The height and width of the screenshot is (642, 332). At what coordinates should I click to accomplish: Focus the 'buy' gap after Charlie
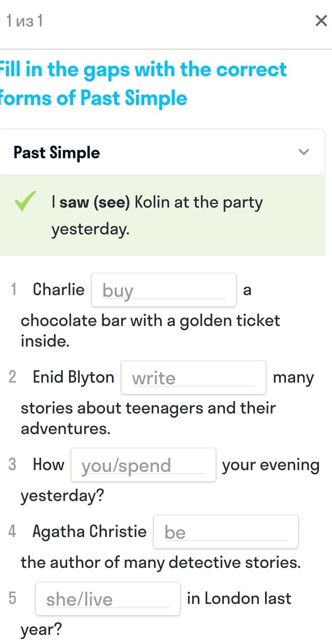point(163,290)
